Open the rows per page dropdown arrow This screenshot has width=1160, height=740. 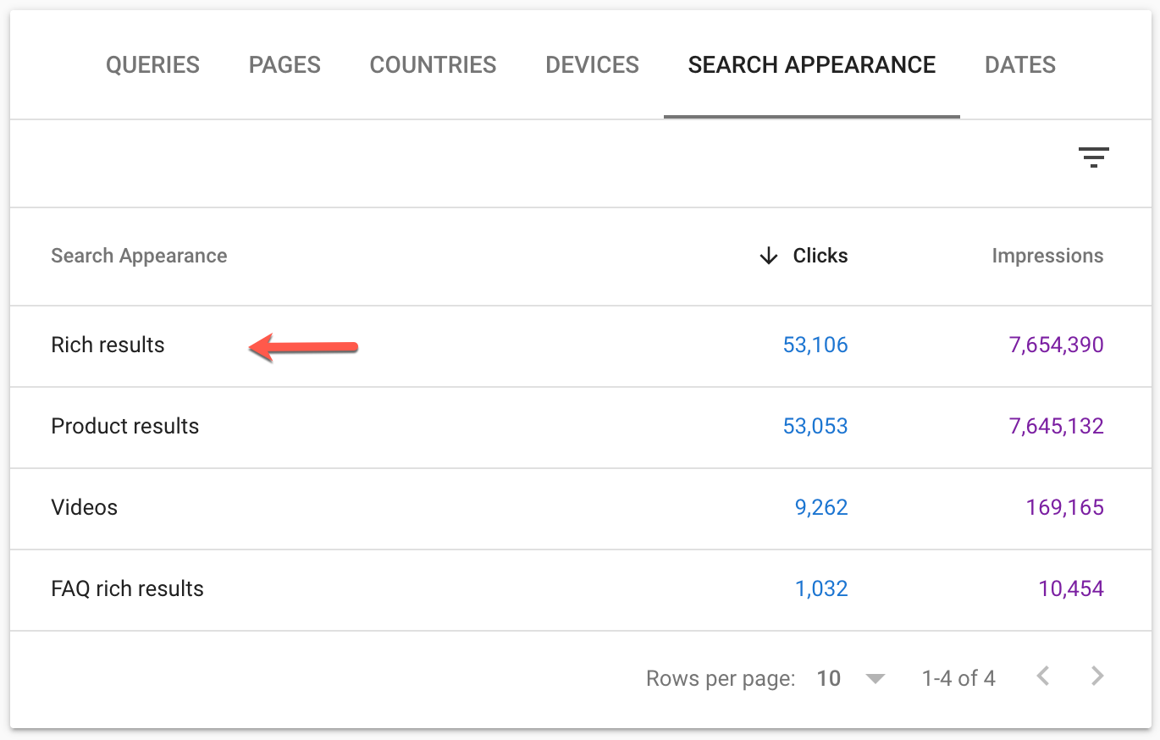pyautogui.click(x=876, y=677)
